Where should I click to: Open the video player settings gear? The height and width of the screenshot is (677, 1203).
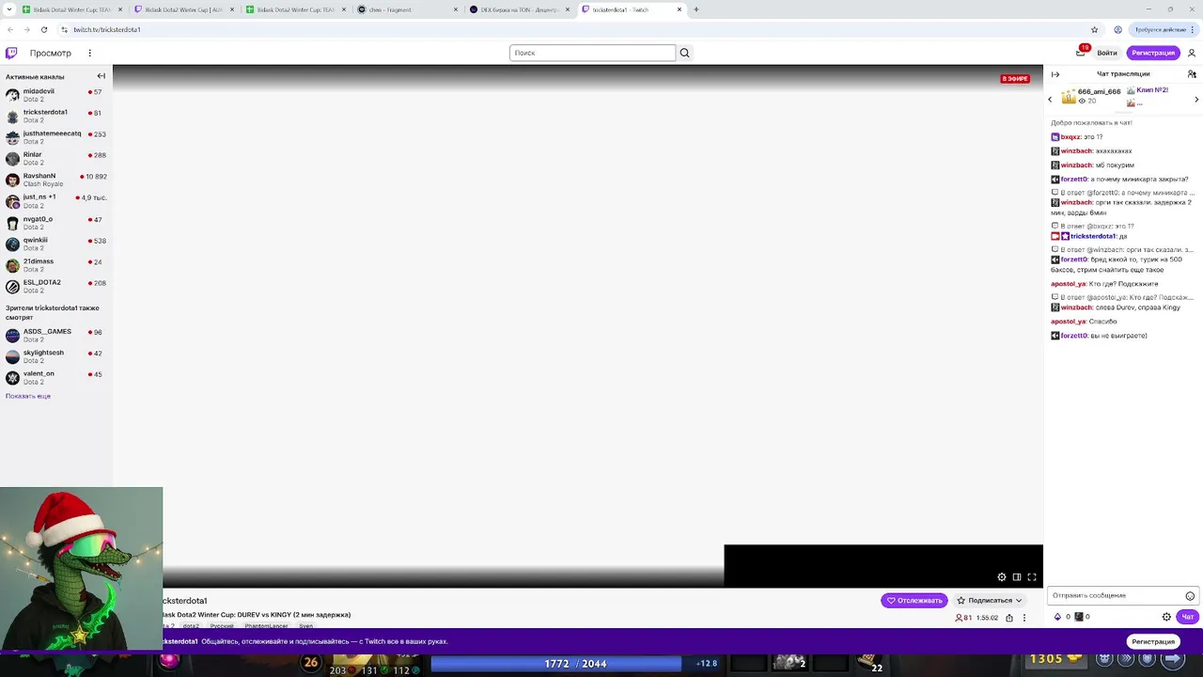(1002, 577)
